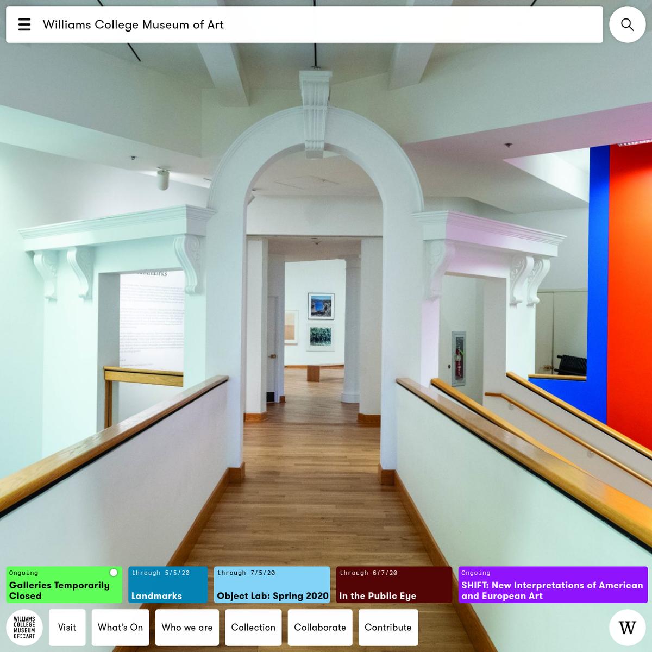The image size is (652, 652).
Task: Expand the Collaborate menu
Action: tap(320, 628)
